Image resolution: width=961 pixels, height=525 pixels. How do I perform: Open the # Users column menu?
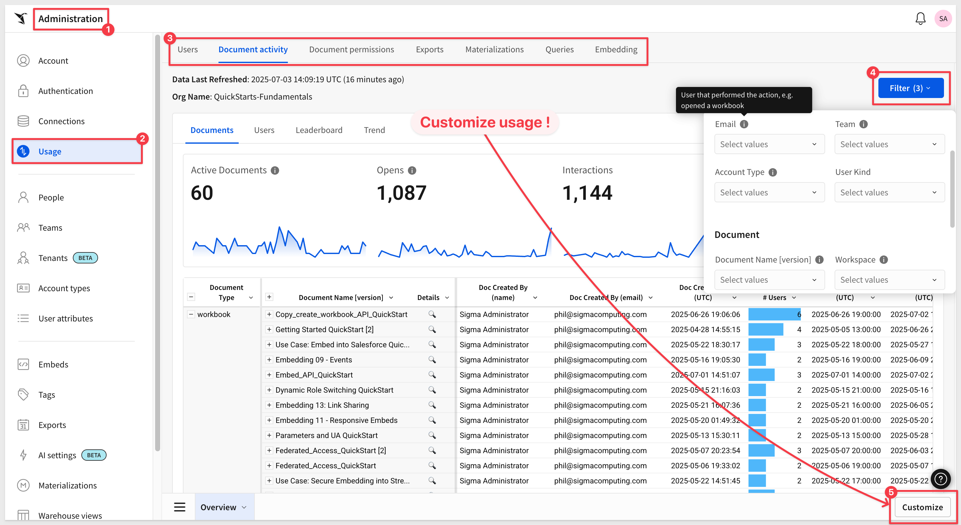794,297
